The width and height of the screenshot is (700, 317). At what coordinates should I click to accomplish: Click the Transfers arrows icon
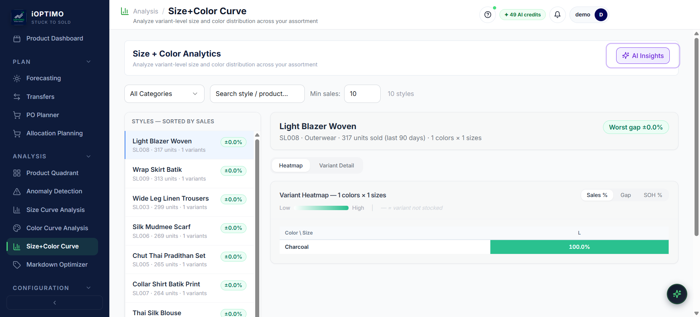(17, 97)
